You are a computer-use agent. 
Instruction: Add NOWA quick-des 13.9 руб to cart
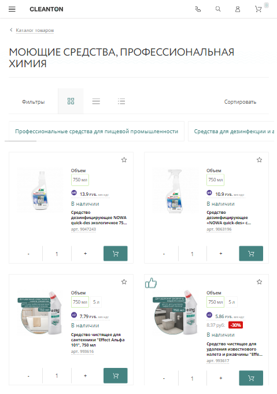pos(116,254)
